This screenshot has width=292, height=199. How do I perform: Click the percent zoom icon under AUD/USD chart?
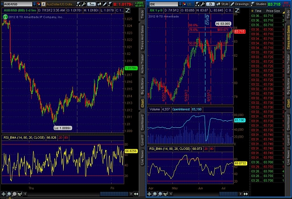click(x=20, y=194)
